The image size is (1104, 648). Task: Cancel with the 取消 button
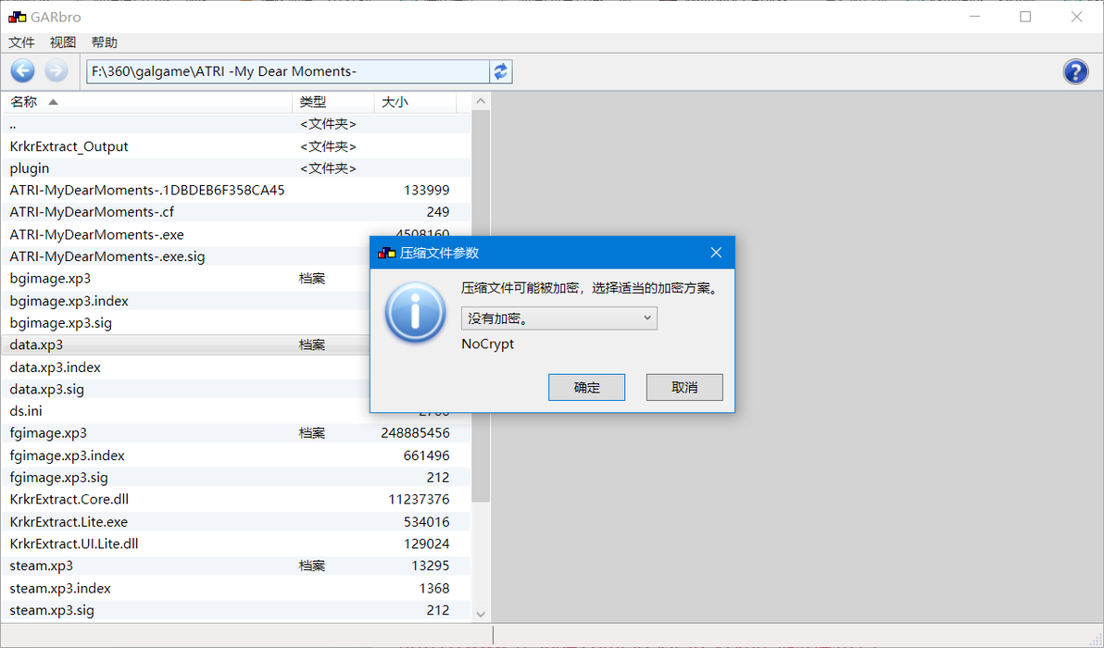(x=684, y=387)
